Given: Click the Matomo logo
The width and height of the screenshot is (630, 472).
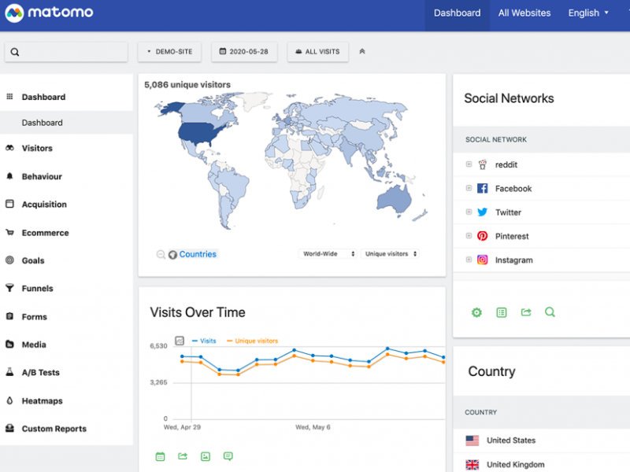Looking at the screenshot, I should (x=49, y=13).
